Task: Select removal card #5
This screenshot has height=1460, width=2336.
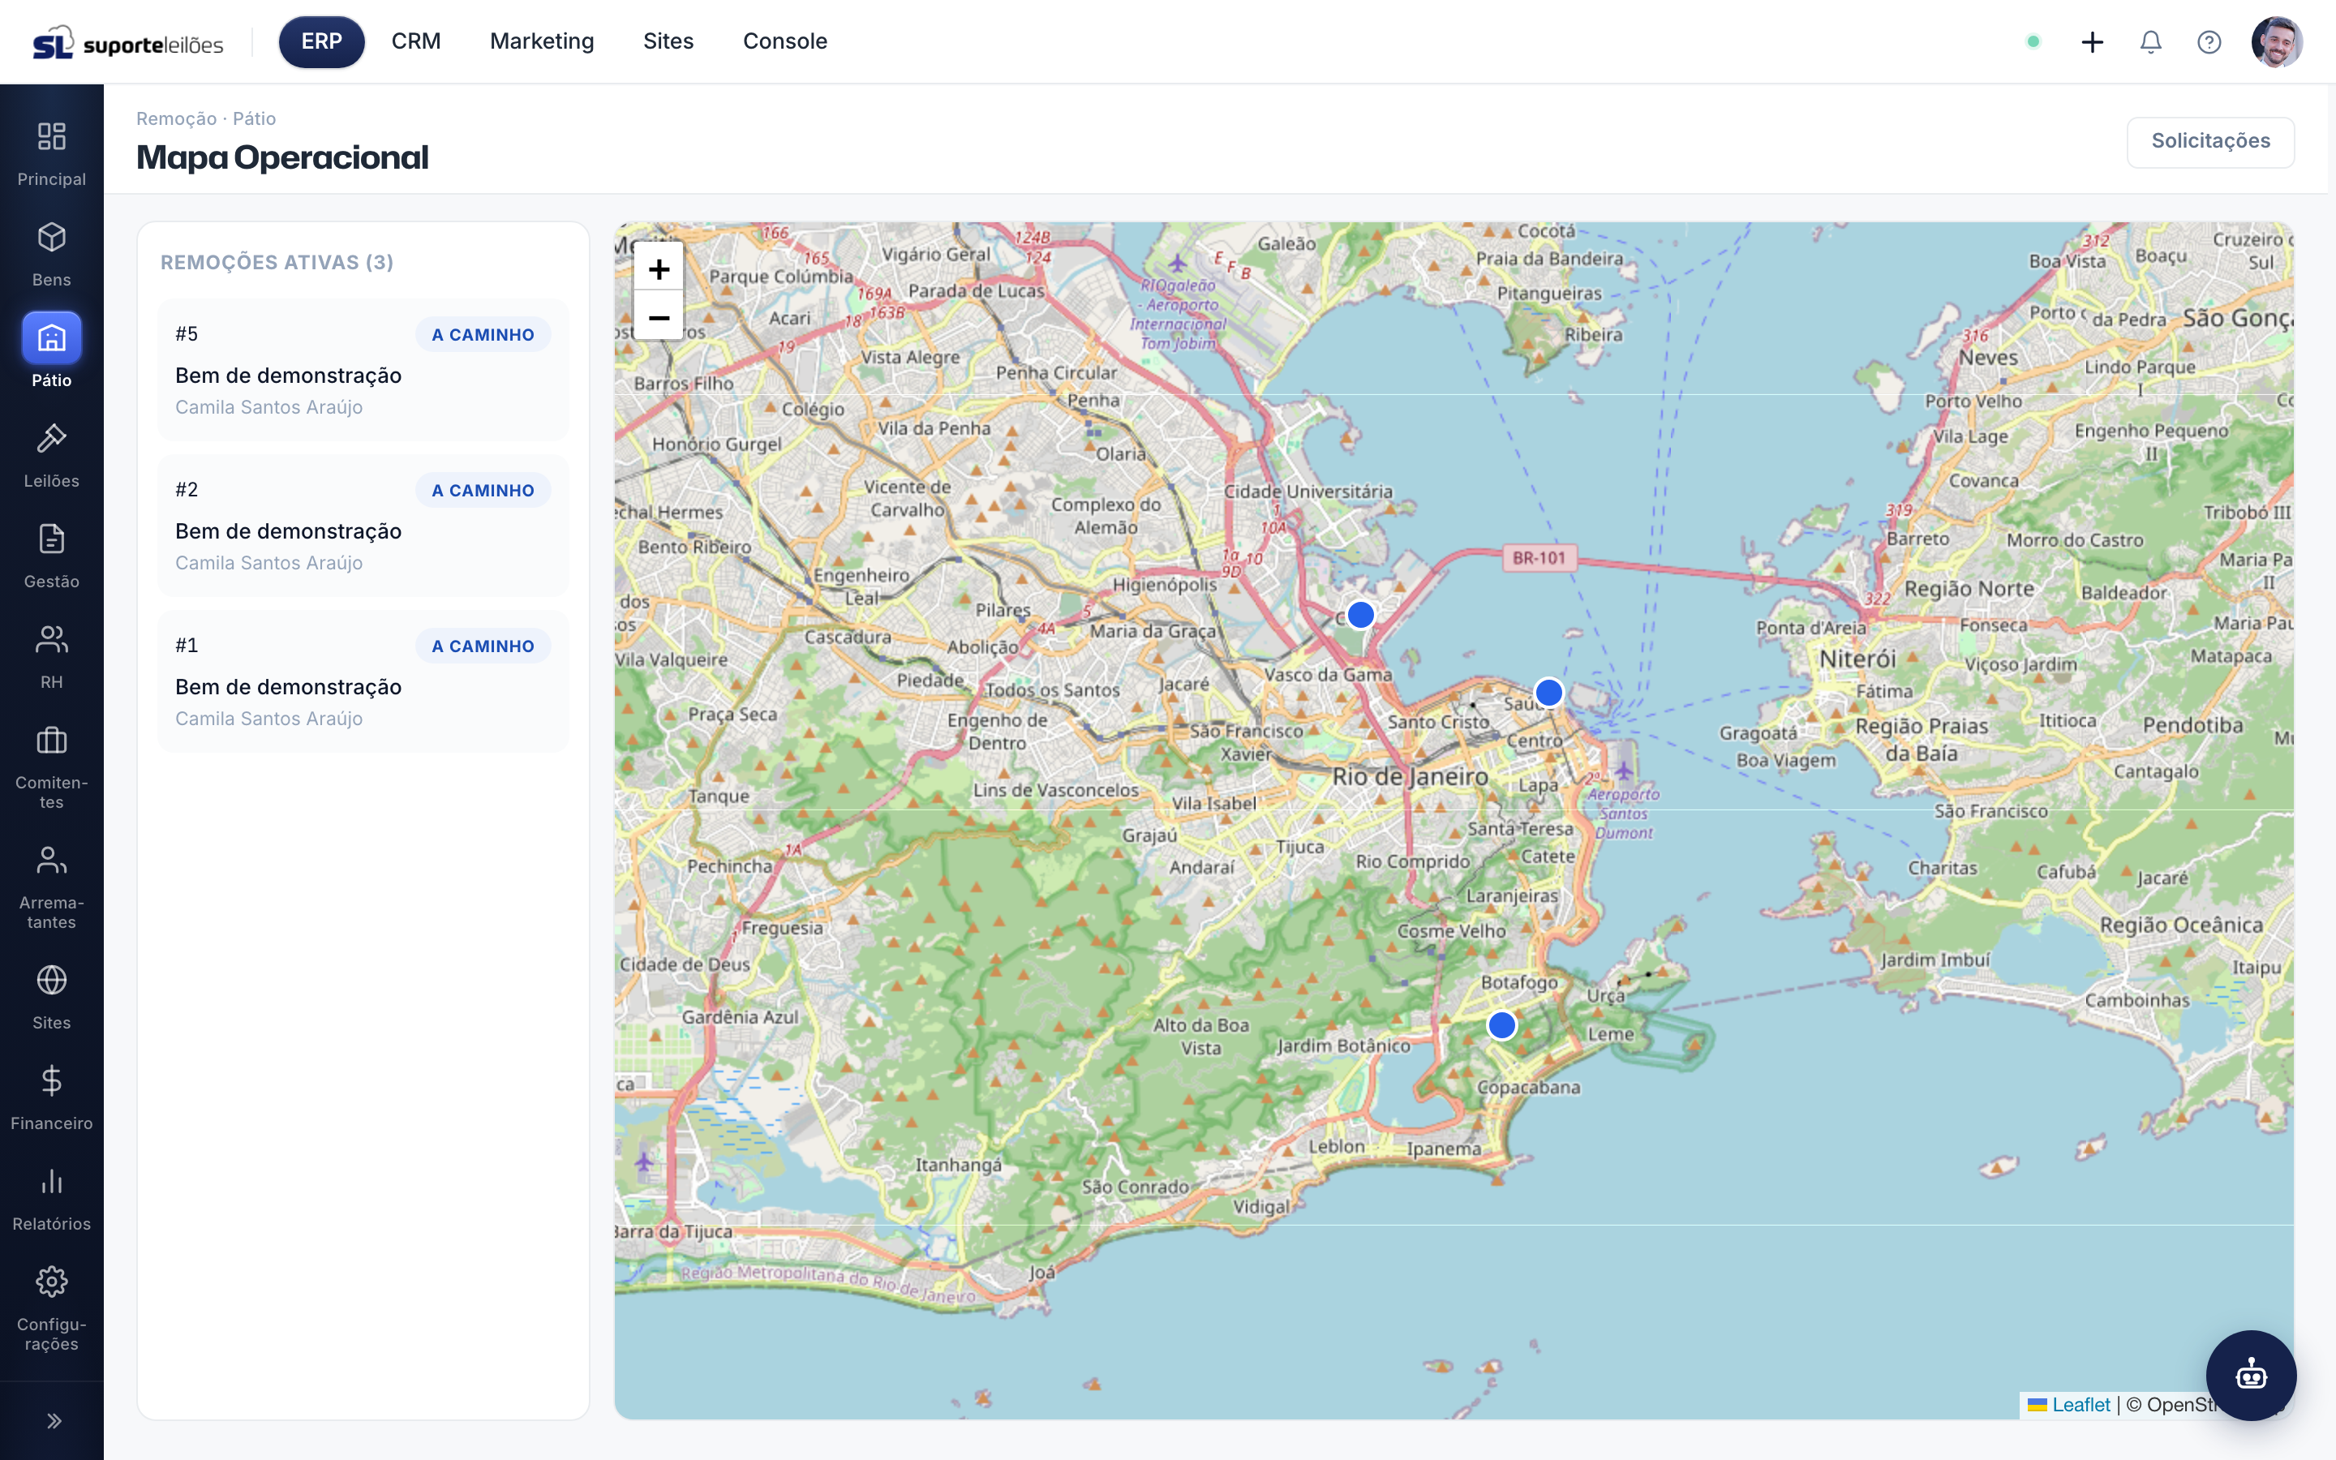Action: (x=363, y=369)
